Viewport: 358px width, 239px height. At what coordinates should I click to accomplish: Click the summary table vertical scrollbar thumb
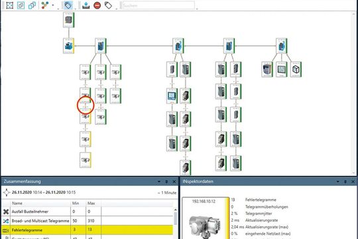175,218
